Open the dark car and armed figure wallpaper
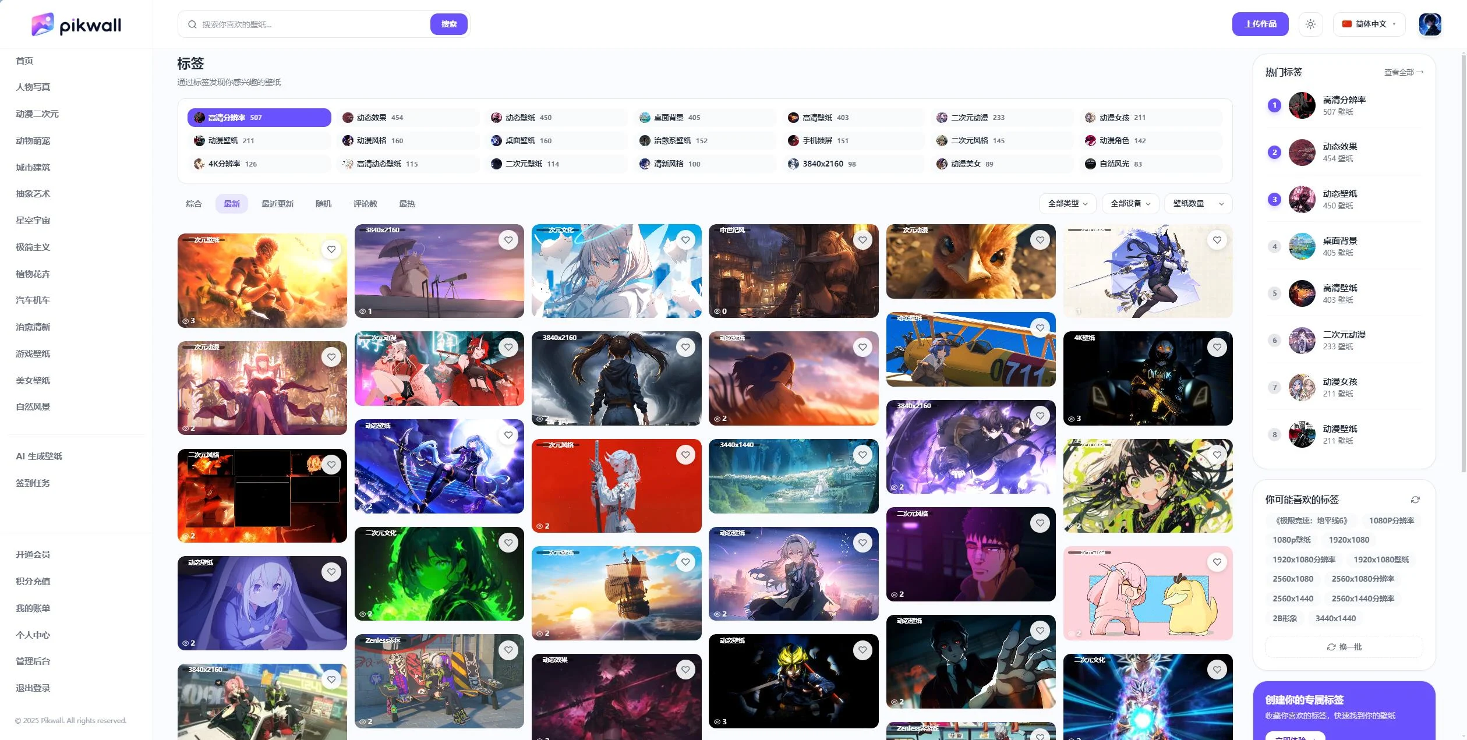1467x740 pixels. (1148, 378)
